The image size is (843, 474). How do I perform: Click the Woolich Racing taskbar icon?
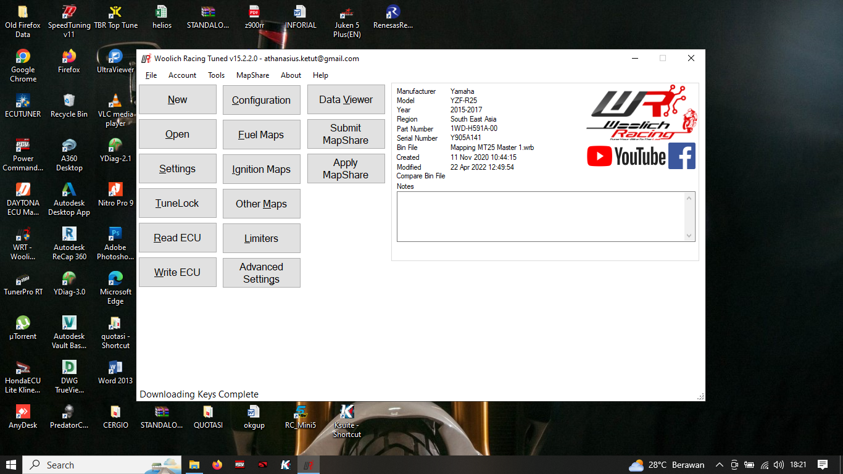308,465
